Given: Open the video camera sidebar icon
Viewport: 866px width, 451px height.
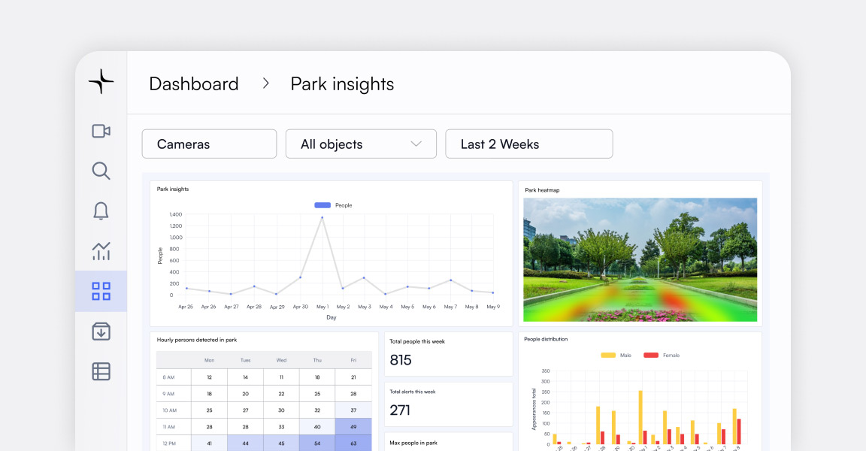Looking at the screenshot, I should [x=101, y=131].
